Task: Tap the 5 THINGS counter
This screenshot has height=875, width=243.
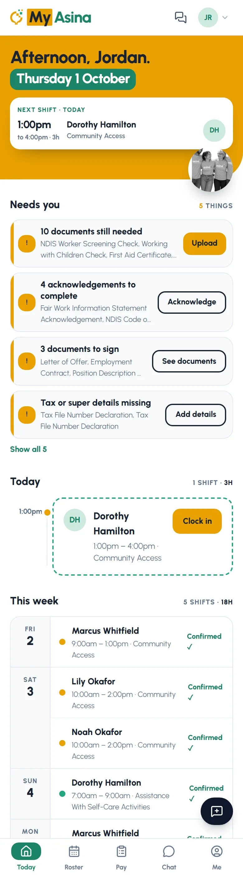Action: (x=216, y=206)
